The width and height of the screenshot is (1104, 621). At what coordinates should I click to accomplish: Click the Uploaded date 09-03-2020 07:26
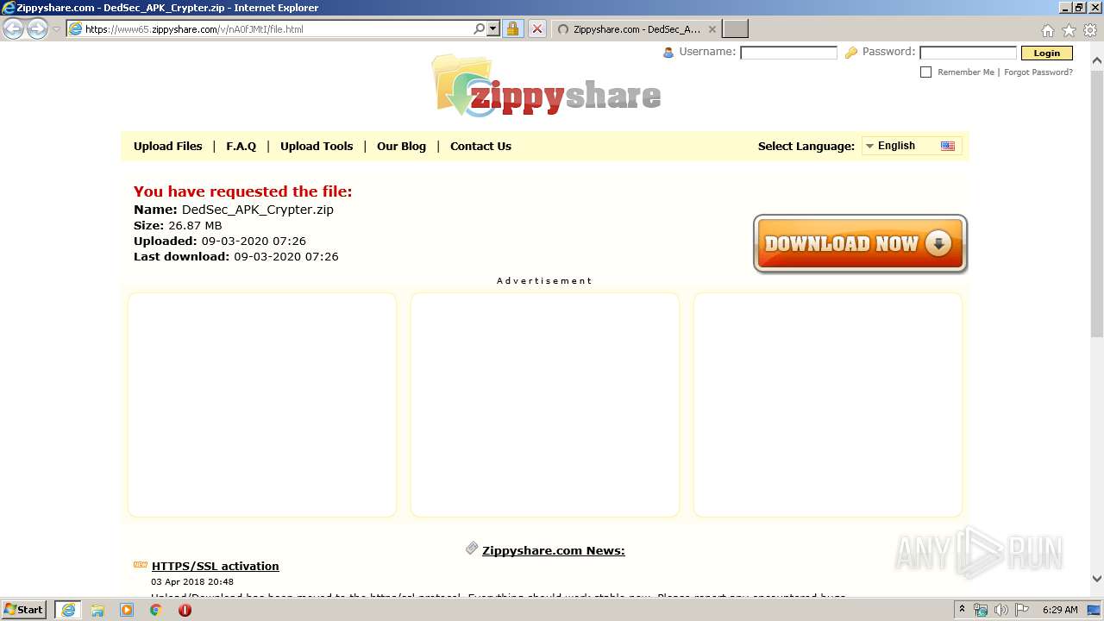(254, 241)
